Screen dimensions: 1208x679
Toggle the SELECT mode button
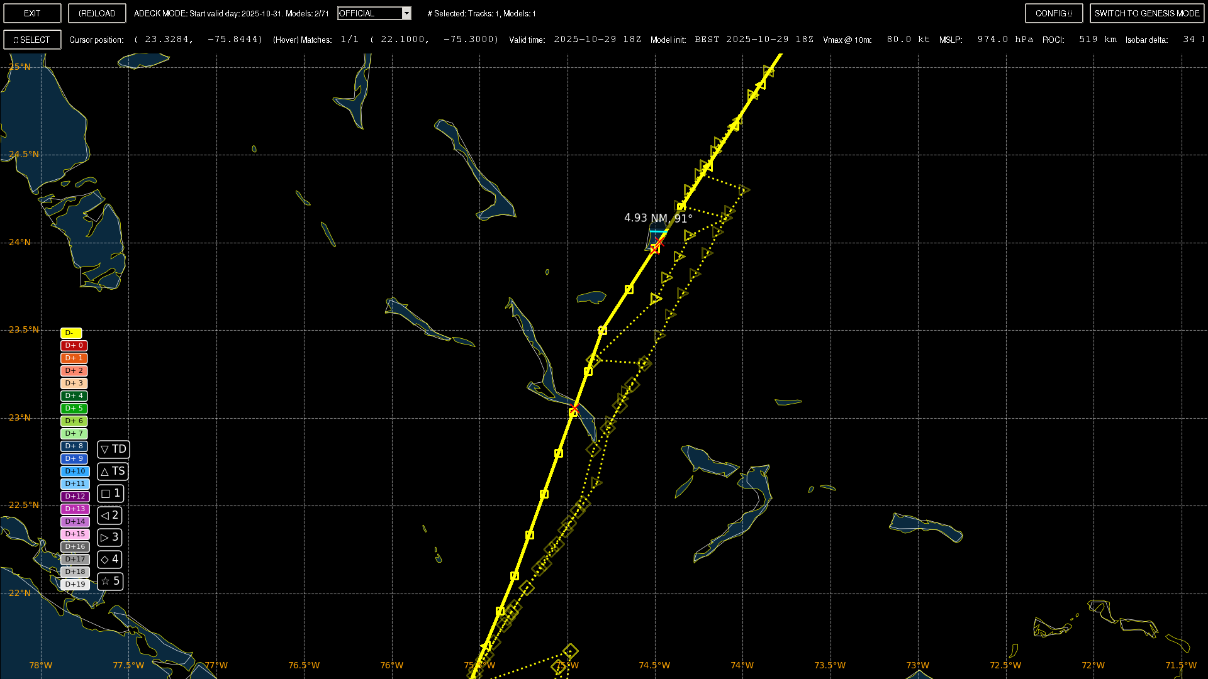pos(32,40)
